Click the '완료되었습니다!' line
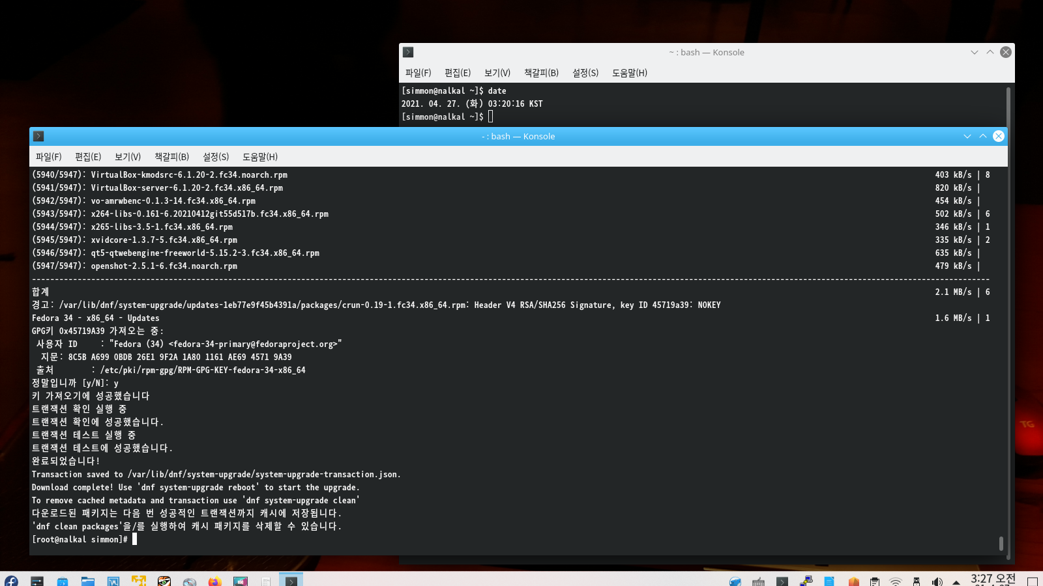1043x586 pixels. click(x=65, y=461)
